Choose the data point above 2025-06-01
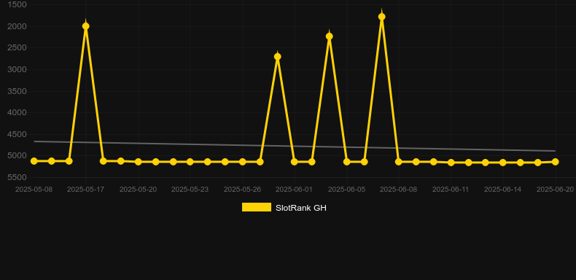 [x=295, y=162]
